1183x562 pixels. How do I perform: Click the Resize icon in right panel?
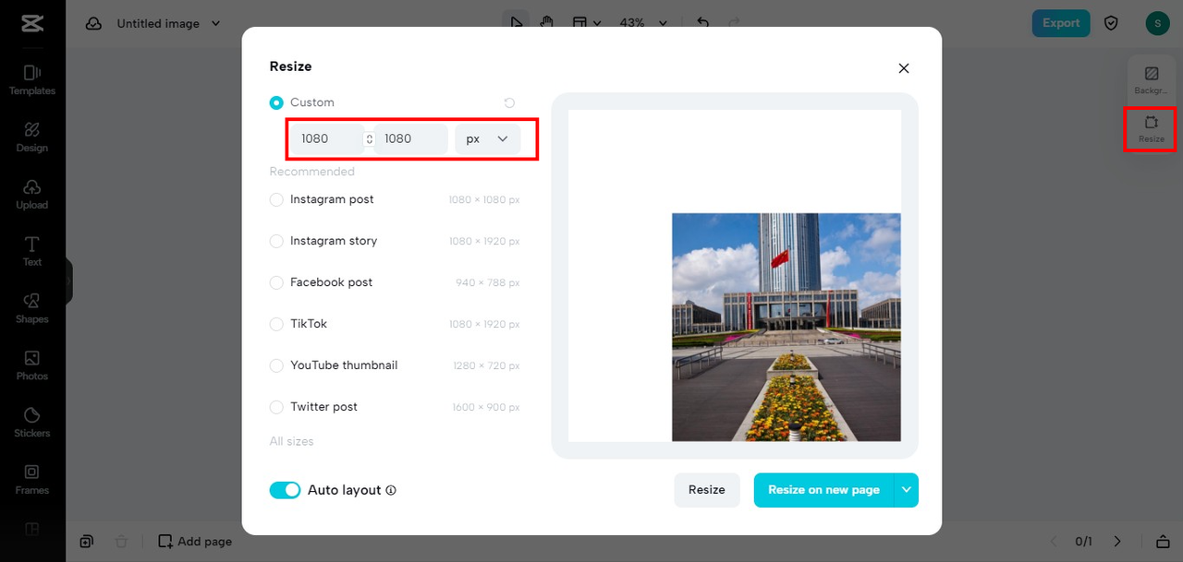tap(1152, 129)
